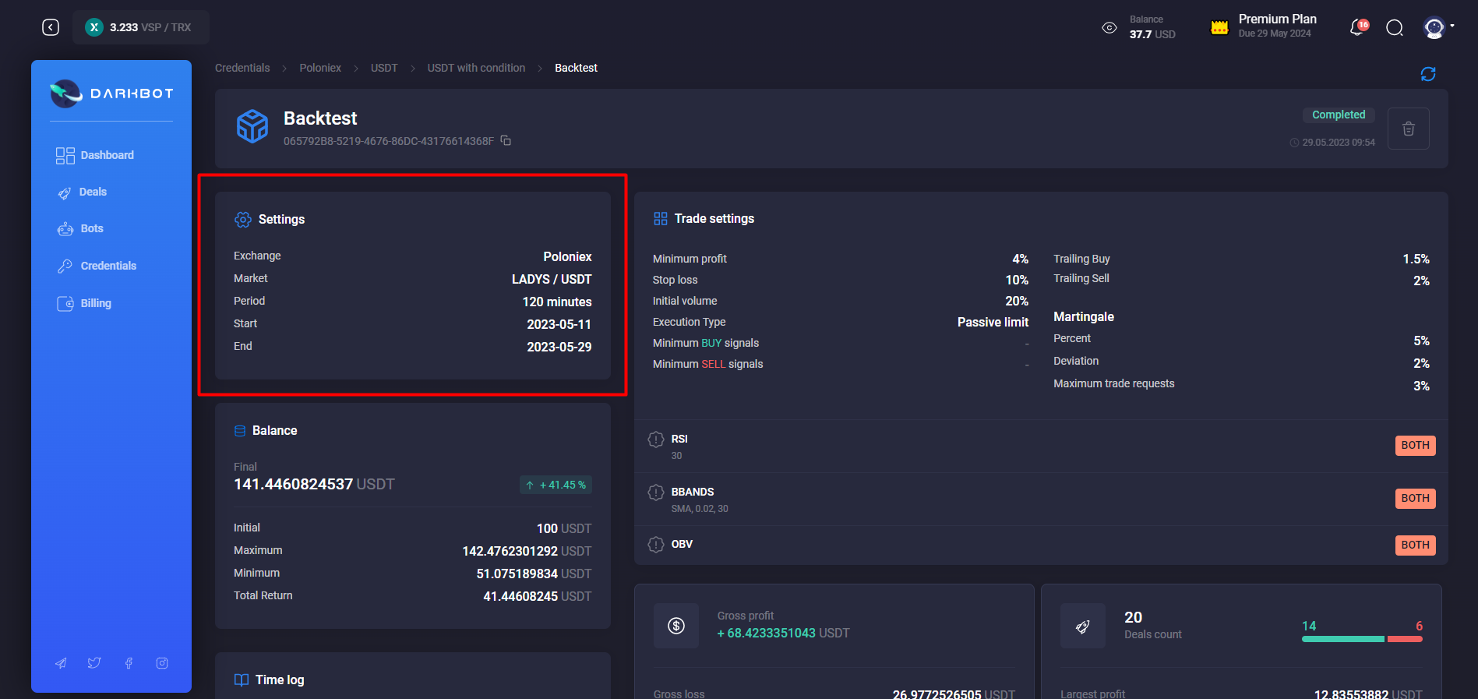Navigate to Credentials breadcrumb
The image size is (1478, 699).
(242, 68)
